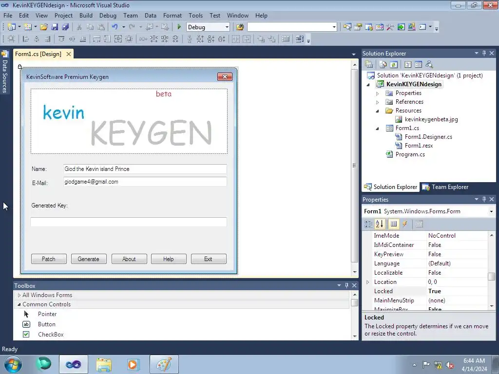Collapse the Resources folder in Solution Explorer
499x374 pixels.
click(378, 111)
